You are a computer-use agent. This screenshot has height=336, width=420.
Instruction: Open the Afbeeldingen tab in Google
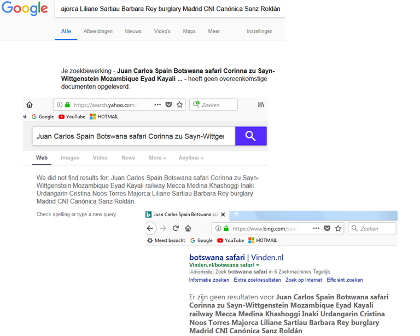98,31
